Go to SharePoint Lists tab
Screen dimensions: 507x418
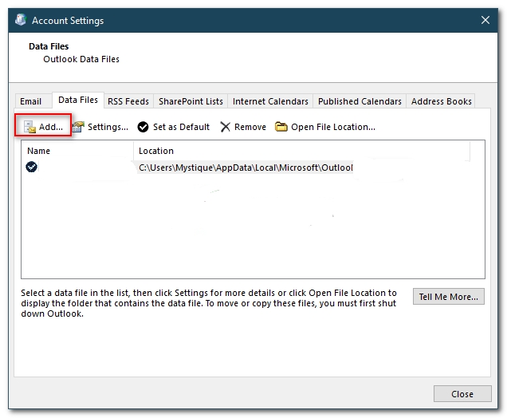pyautogui.click(x=191, y=101)
